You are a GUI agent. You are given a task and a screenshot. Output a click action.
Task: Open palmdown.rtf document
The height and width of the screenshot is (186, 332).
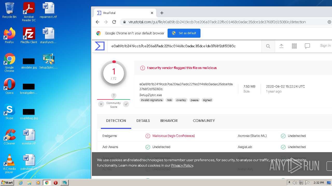point(29,162)
